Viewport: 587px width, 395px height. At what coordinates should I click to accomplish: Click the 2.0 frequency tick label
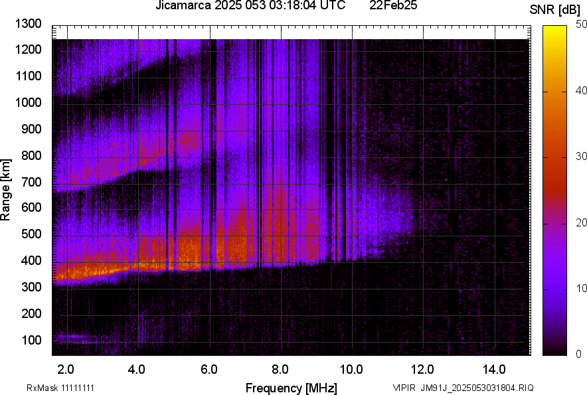pyautogui.click(x=66, y=369)
